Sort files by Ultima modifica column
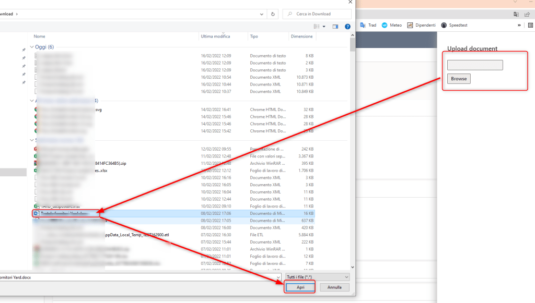The height and width of the screenshot is (303, 535). pos(215,37)
